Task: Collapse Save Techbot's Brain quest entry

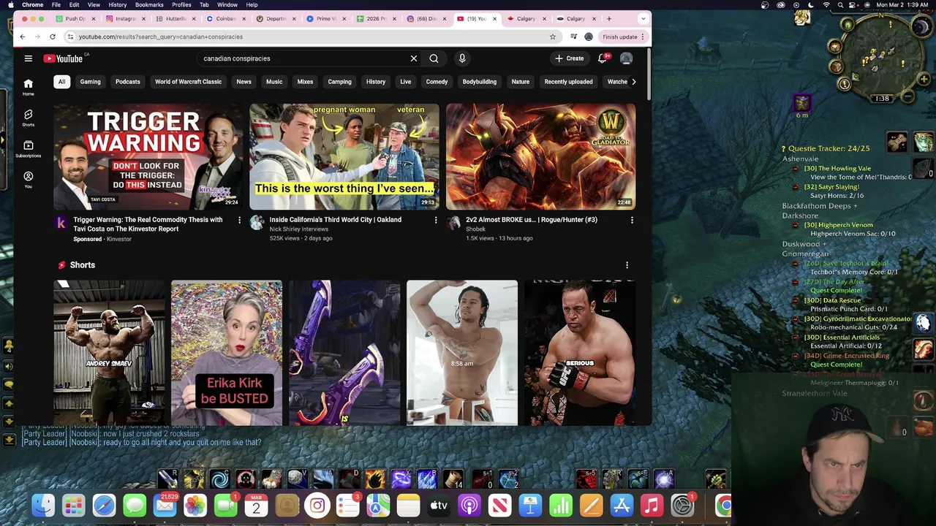Action: tap(796, 263)
